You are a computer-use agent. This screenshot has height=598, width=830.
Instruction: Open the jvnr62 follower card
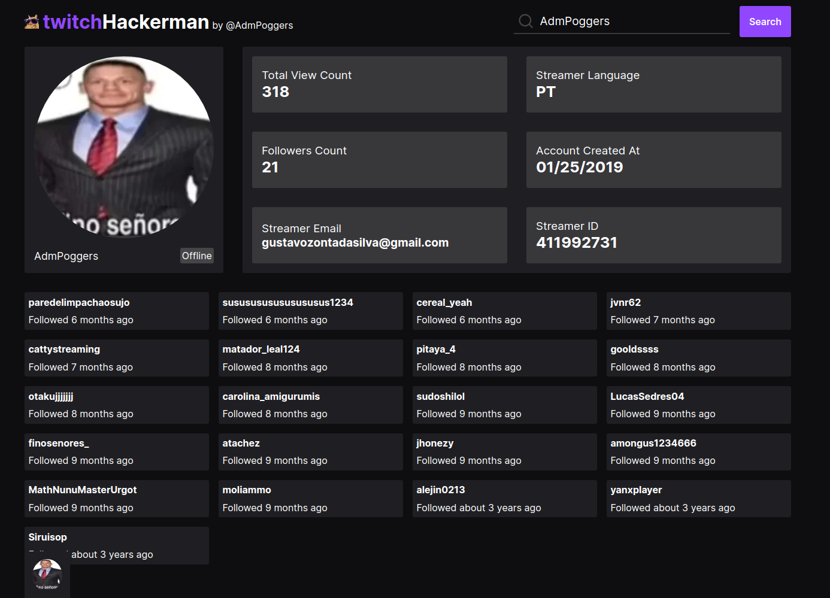698,311
